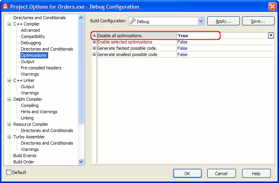
Task: Open the Disable all optimizations value dropdown
Action: [271, 36]
